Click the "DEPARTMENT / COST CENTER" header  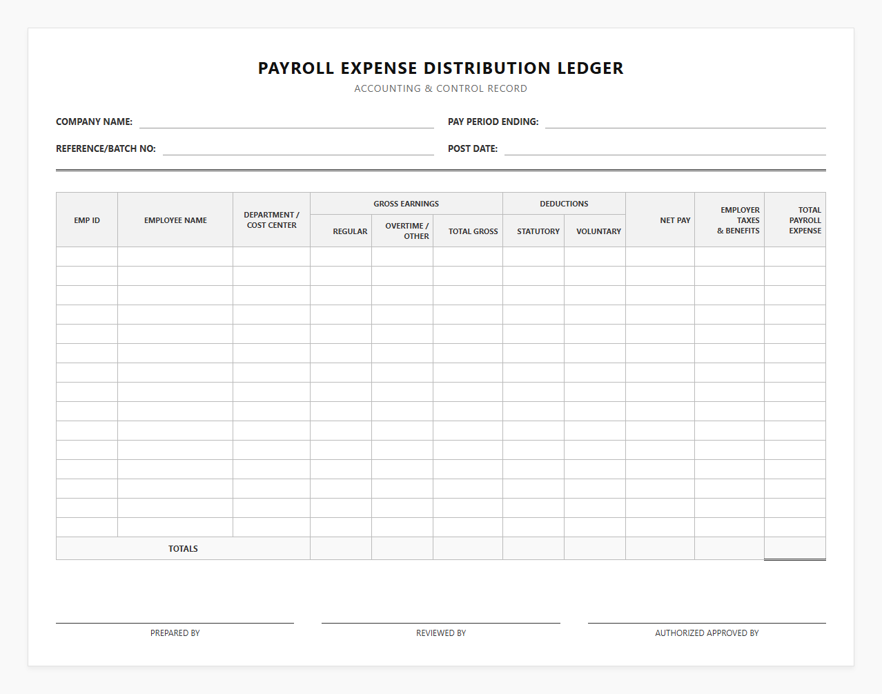click(272, 220)
